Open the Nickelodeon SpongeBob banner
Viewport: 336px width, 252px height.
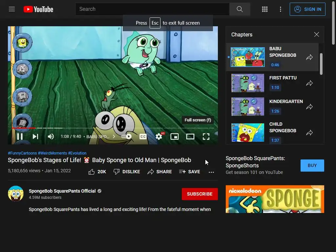pyautogui.click(x=275, y=199)
